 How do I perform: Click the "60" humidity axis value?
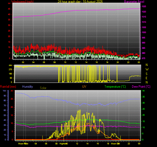(5, 110)
